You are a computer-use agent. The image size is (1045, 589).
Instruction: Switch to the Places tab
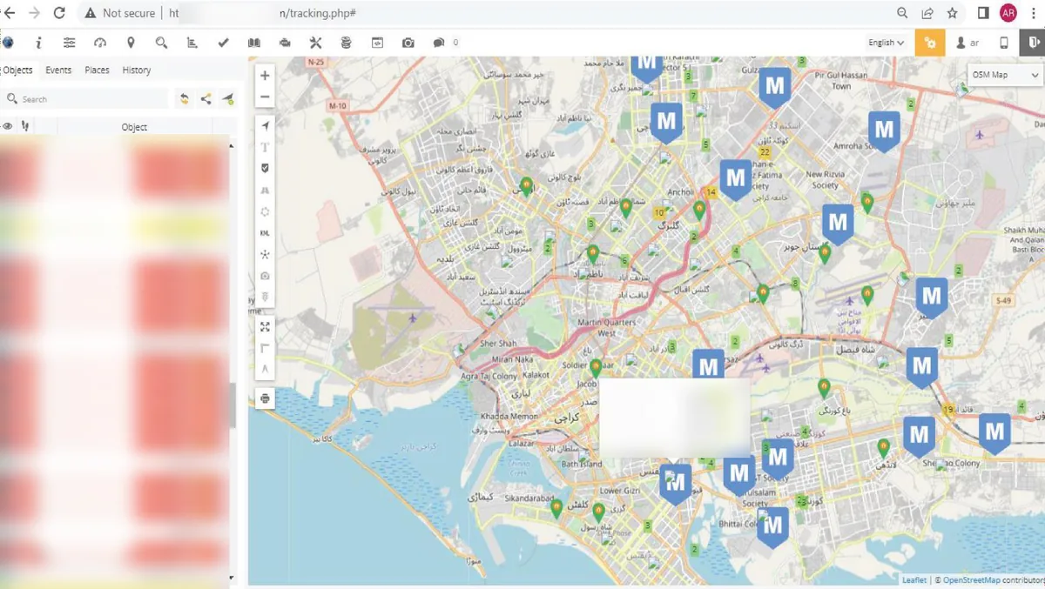click(97, 70)
